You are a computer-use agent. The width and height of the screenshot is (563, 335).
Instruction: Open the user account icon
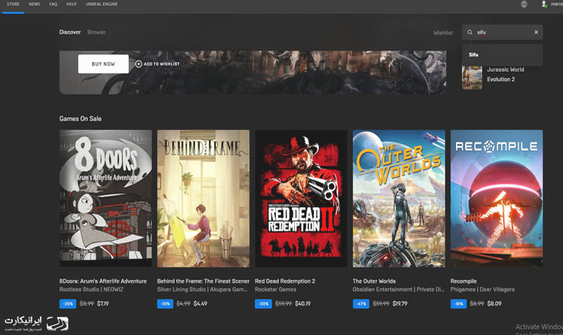(544, 4)
